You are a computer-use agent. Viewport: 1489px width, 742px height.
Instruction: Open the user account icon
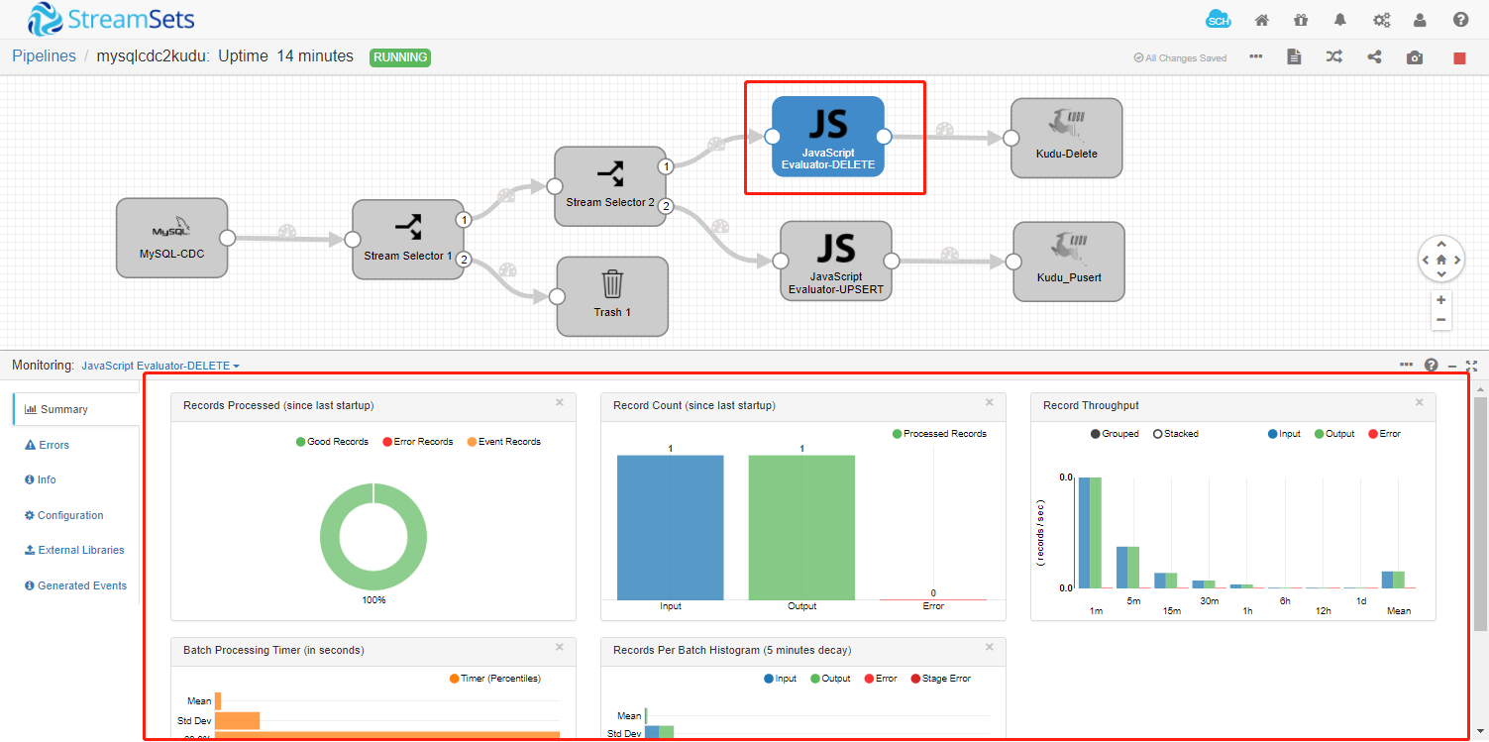coord(1421,20)
